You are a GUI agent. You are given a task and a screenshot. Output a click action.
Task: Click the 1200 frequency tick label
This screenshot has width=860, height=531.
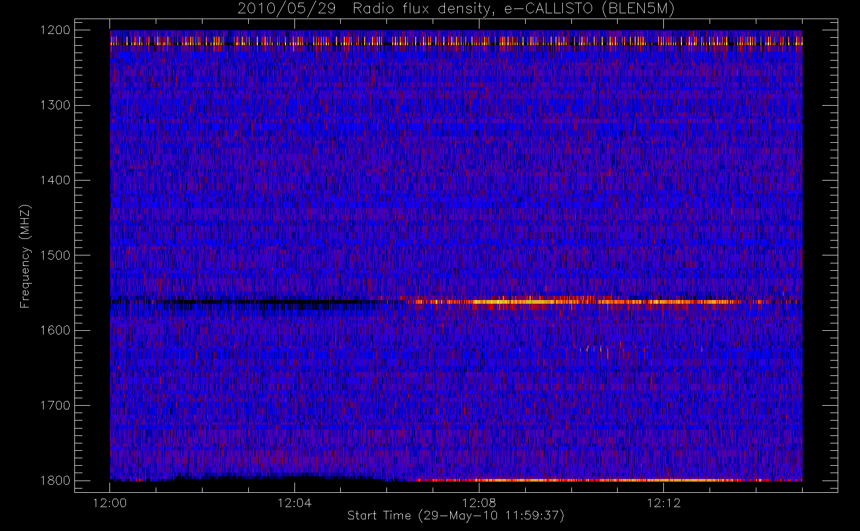[x=56, y=30]
